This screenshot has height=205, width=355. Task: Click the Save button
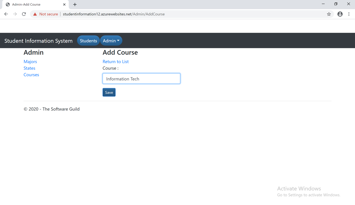(109, 92)
